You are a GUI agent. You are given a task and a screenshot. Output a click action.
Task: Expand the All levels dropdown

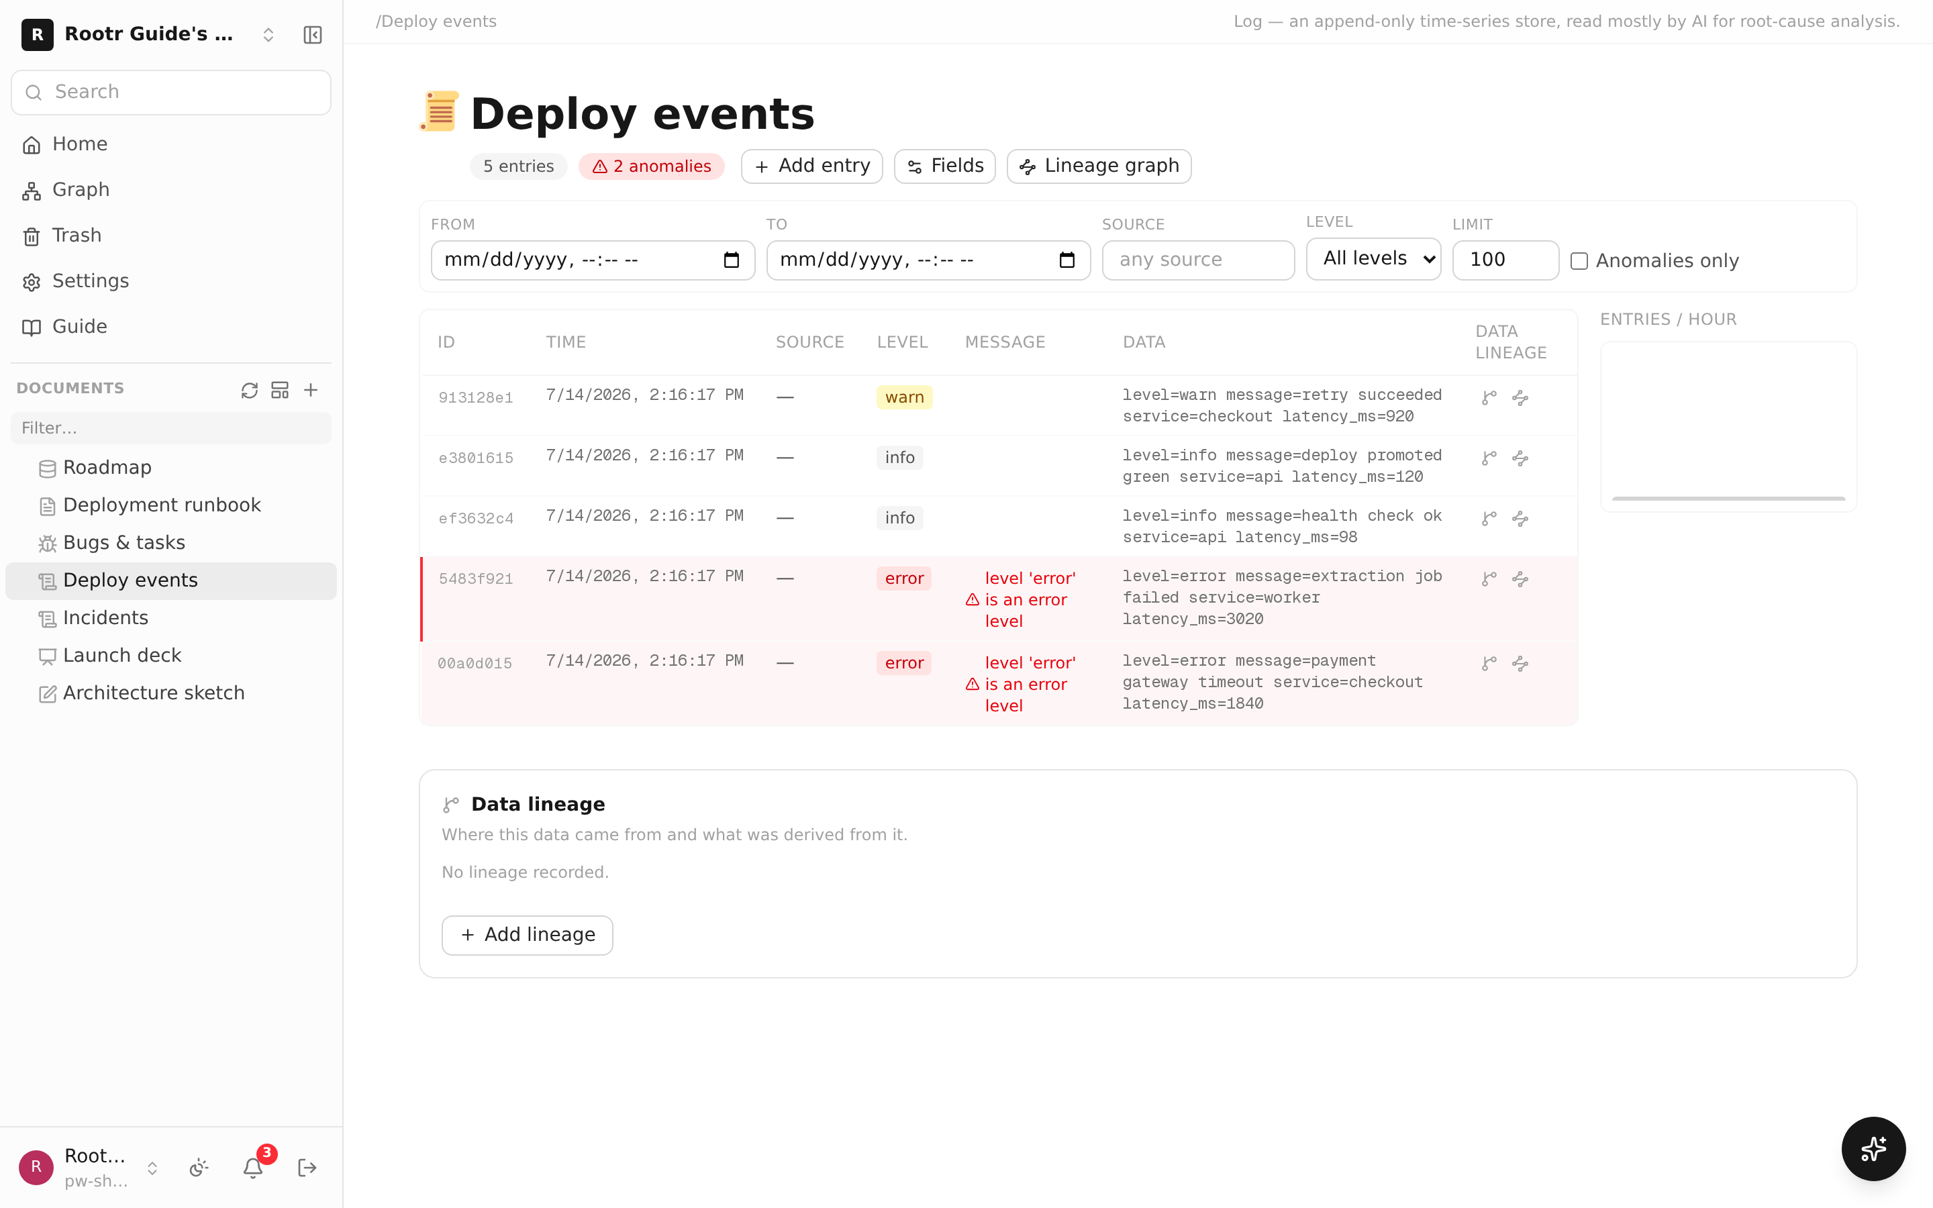[1373, 259]
